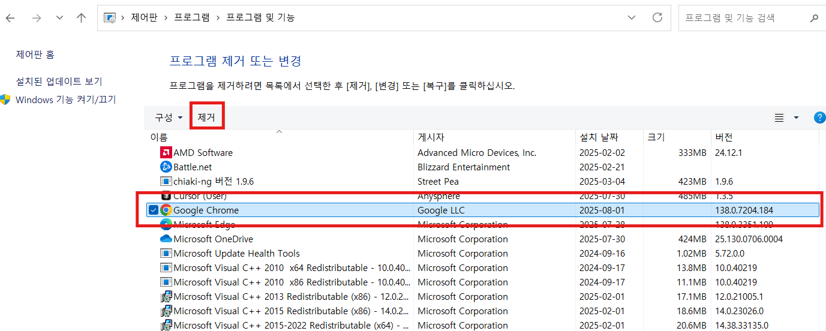Viewport: 826px width, 331px height.
Task: Click the Control Panel icon in address bar
Action: 110,18
